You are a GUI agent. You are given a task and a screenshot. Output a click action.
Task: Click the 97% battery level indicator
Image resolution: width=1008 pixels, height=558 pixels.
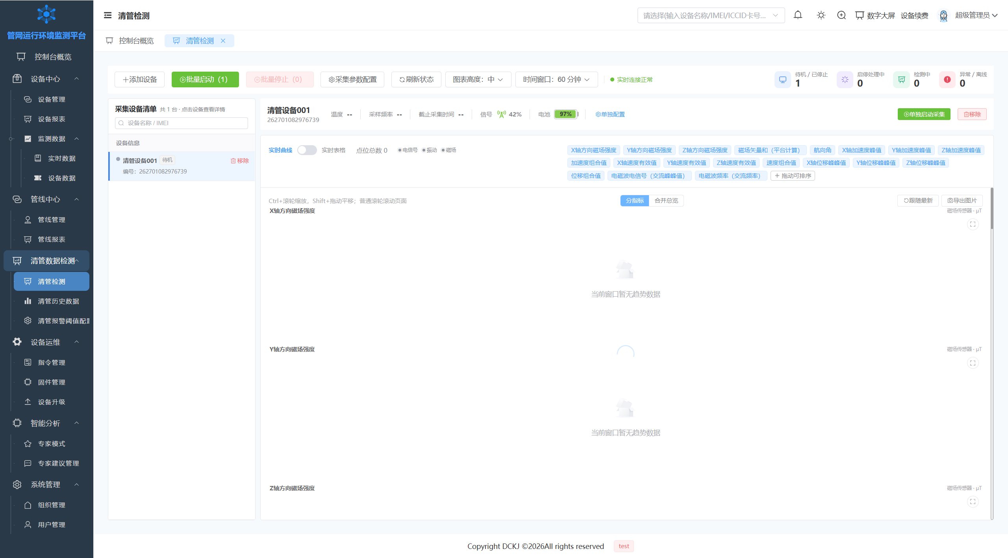pos(566,114)
